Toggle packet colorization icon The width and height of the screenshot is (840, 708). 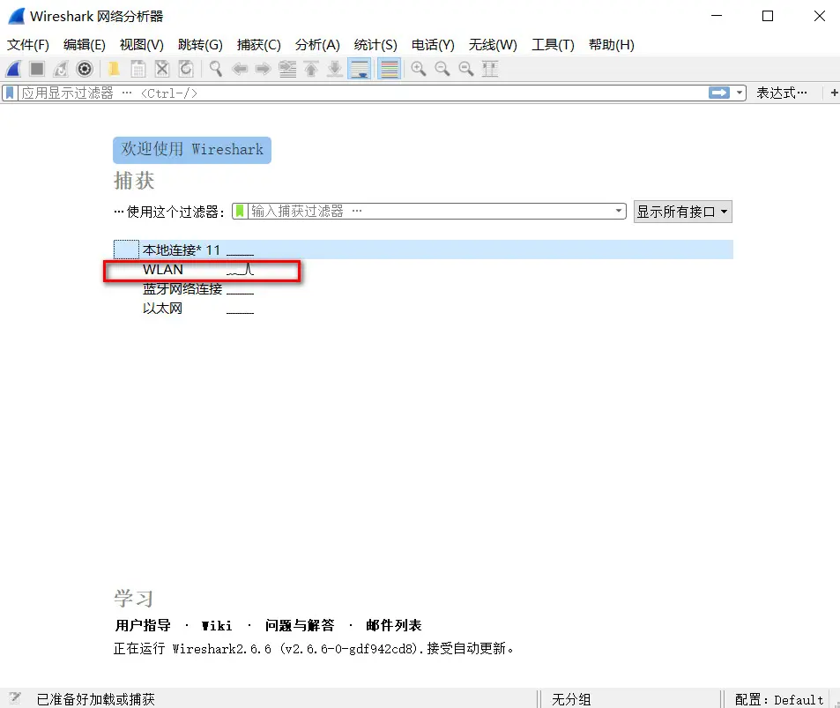point(390,69)
